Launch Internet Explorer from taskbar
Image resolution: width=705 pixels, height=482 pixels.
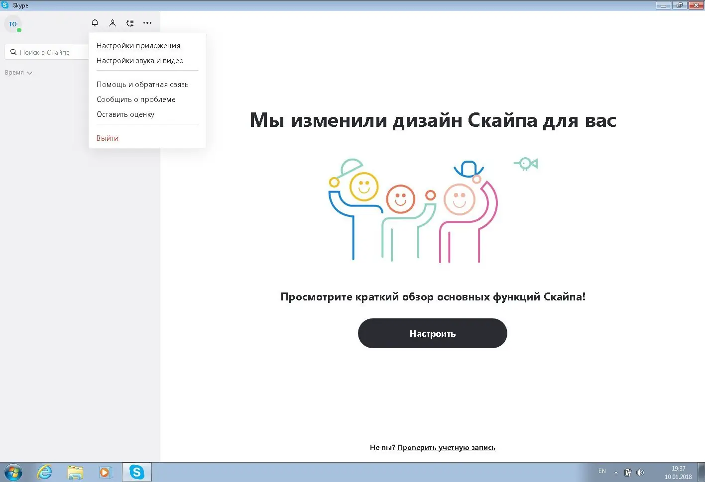pyautogui.click(x=44, y=472)
